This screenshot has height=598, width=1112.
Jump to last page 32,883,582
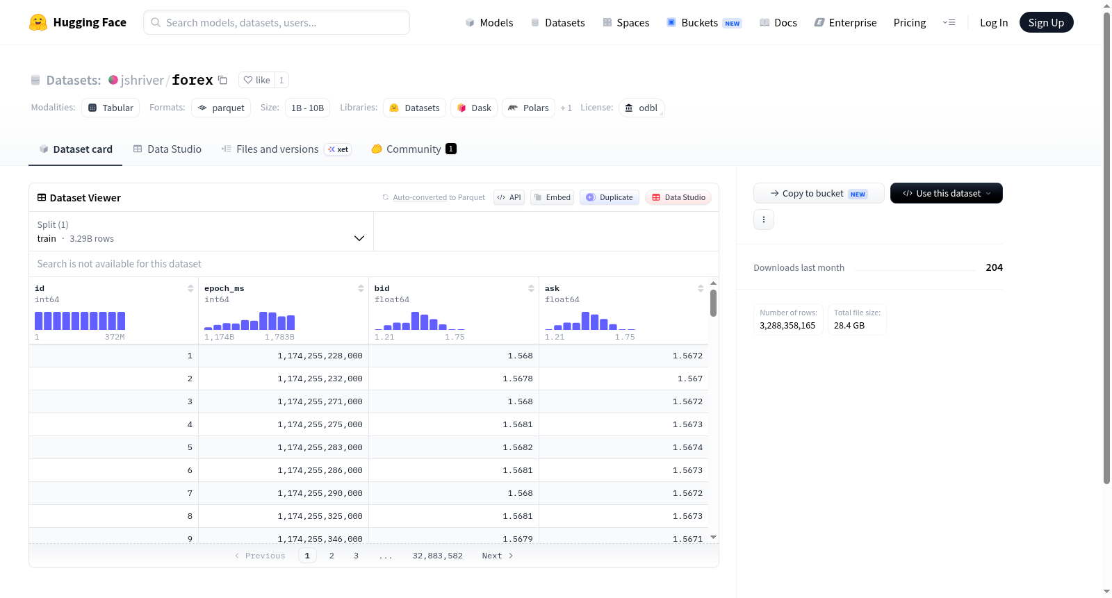pos(437,556)
